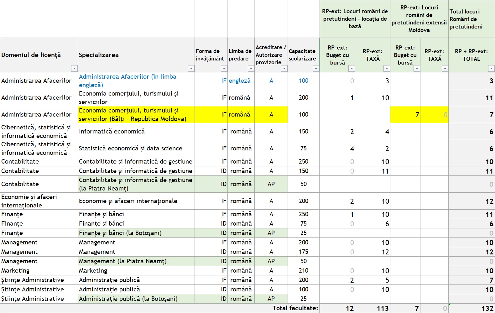Viewport: 495px width, 313px height.
Task: Open filter dropdown for Forma de învățământ
Action: (224, 69)
